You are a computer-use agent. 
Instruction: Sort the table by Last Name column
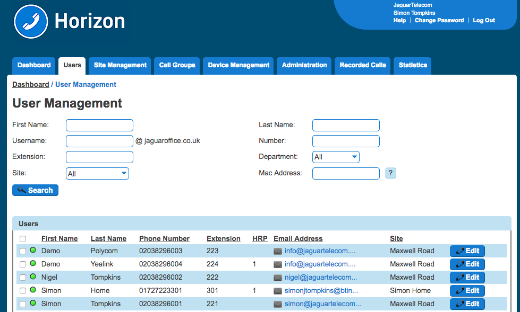point(108,238)
